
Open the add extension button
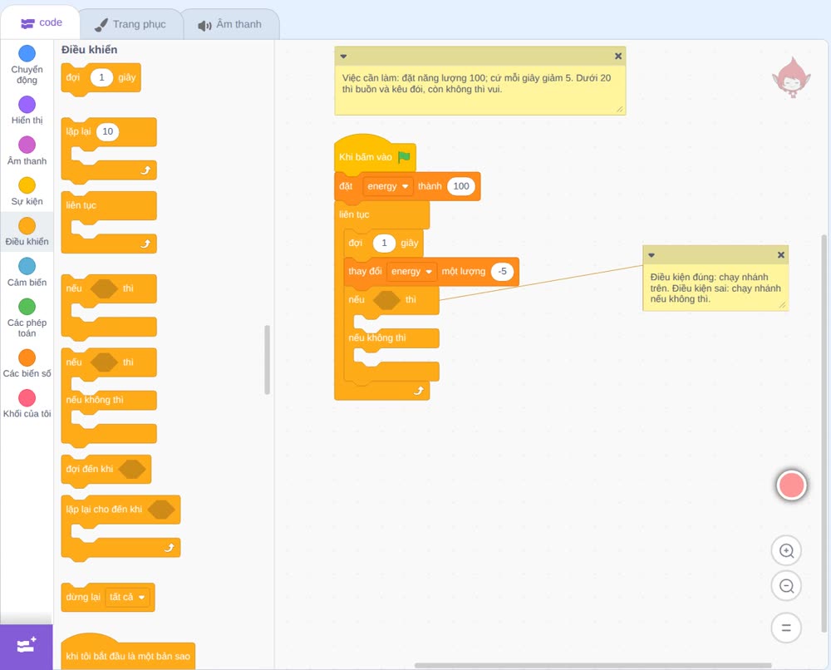coord(27,647)
